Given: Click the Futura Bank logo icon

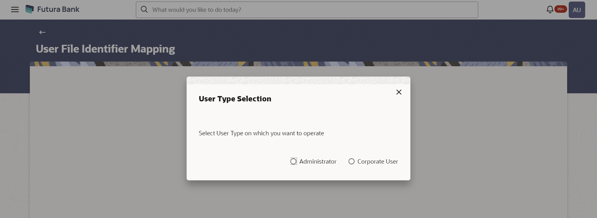Looking at the screenshot, I should click(30, 9).
